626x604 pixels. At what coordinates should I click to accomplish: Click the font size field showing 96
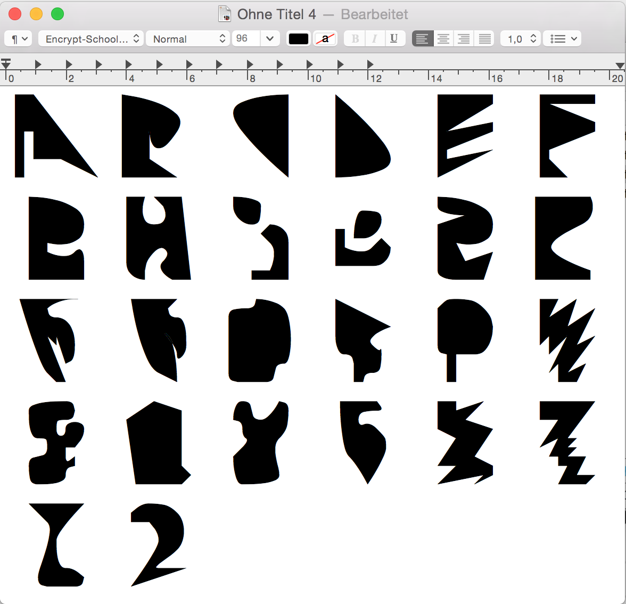click(x=245, y=39)
